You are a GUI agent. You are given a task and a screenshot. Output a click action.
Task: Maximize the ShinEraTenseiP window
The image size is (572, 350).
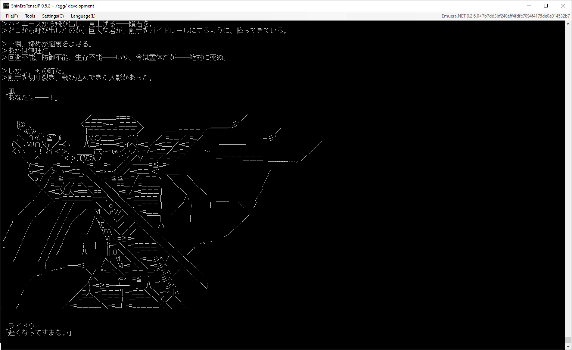(x=546, y=6)
